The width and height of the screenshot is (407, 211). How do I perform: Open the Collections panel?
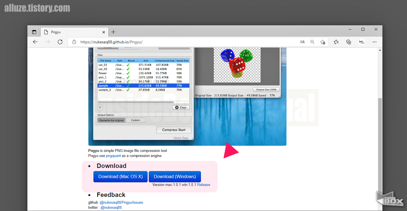coord(349,42)
